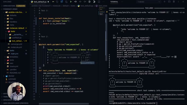Go to previous change arrow-circle icon
Screen dimensions: 187x105
pos(75,2)
